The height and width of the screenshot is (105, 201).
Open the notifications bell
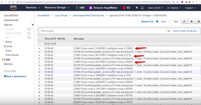[x=142, y=8]
